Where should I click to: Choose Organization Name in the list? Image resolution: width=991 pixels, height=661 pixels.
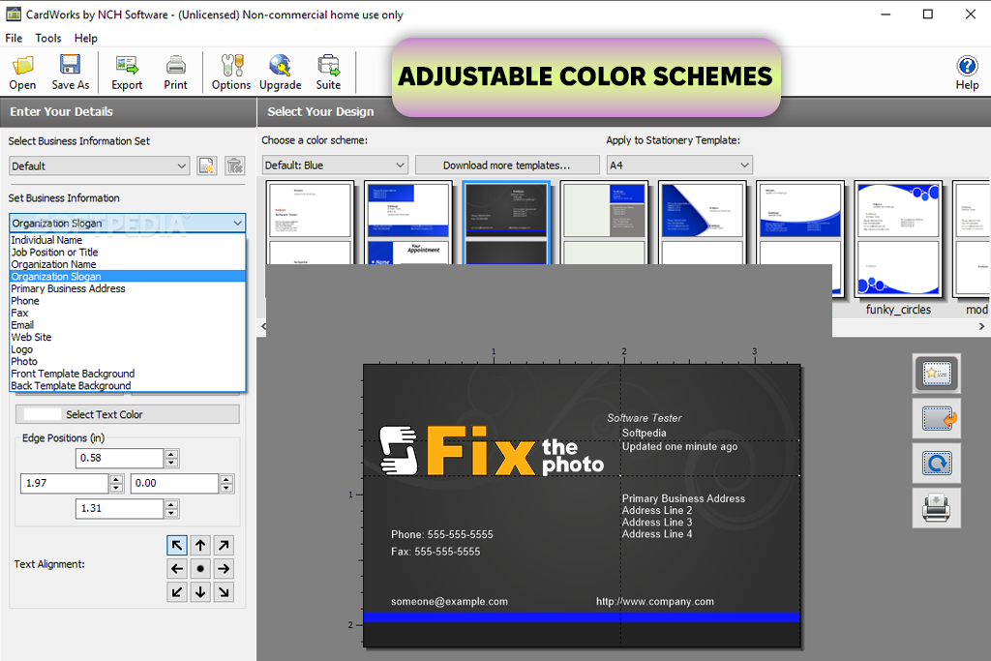click(127, 264)
